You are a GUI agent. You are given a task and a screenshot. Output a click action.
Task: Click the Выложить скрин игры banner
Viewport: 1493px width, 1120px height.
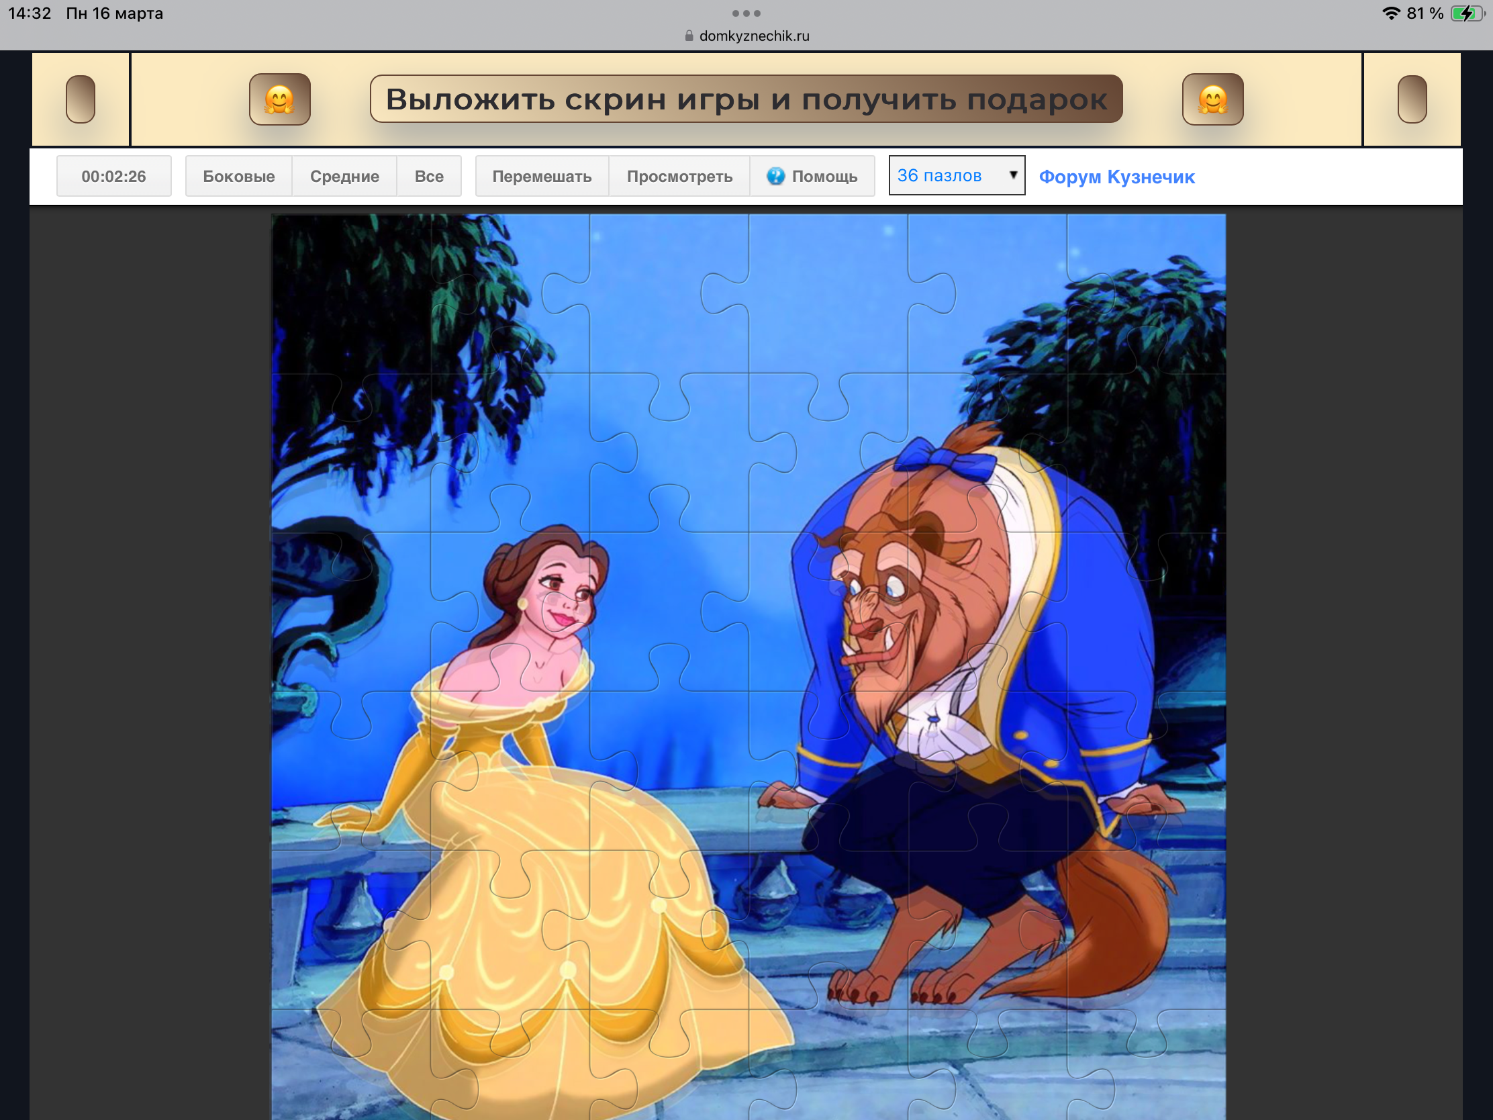point(746,99)
